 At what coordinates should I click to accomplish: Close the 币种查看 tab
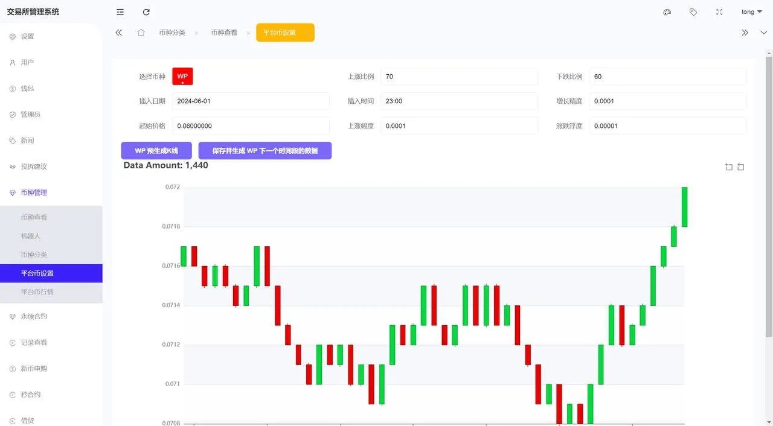[248, 33]
